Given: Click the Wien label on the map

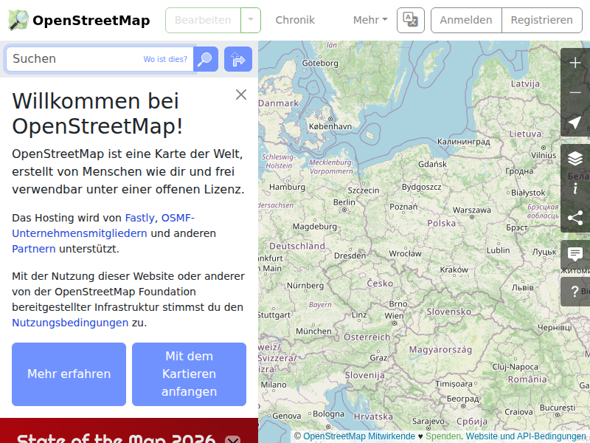Looking at the screenshot, I should (x=394, y=316).
